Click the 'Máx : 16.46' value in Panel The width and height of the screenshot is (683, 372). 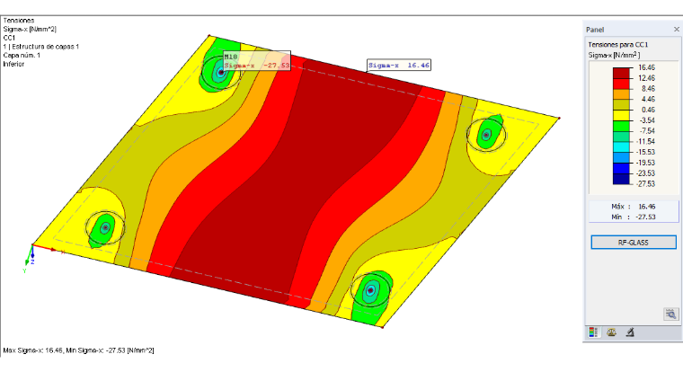(634, 207)
